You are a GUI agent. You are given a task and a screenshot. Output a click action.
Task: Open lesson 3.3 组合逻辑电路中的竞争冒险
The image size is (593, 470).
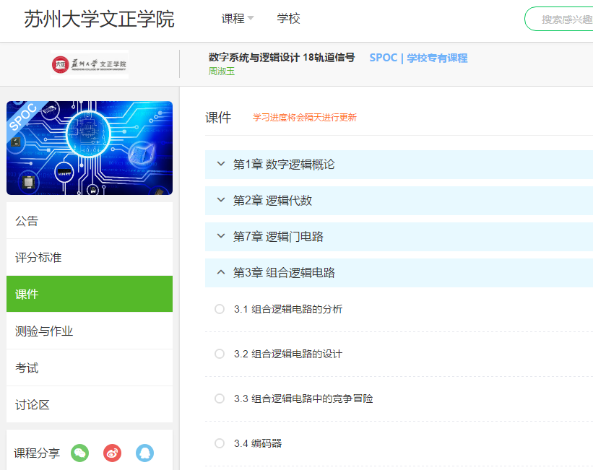coord(303,399)
